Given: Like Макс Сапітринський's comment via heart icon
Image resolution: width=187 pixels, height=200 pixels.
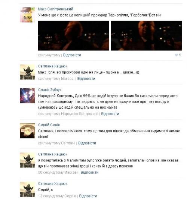Looking at the screenshot, I should (x=176, y=55).
